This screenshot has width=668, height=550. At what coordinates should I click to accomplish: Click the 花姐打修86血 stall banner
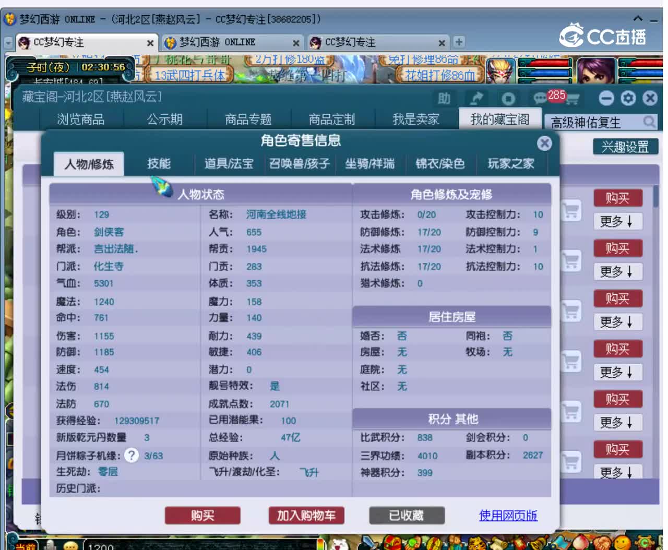[440, 75]
